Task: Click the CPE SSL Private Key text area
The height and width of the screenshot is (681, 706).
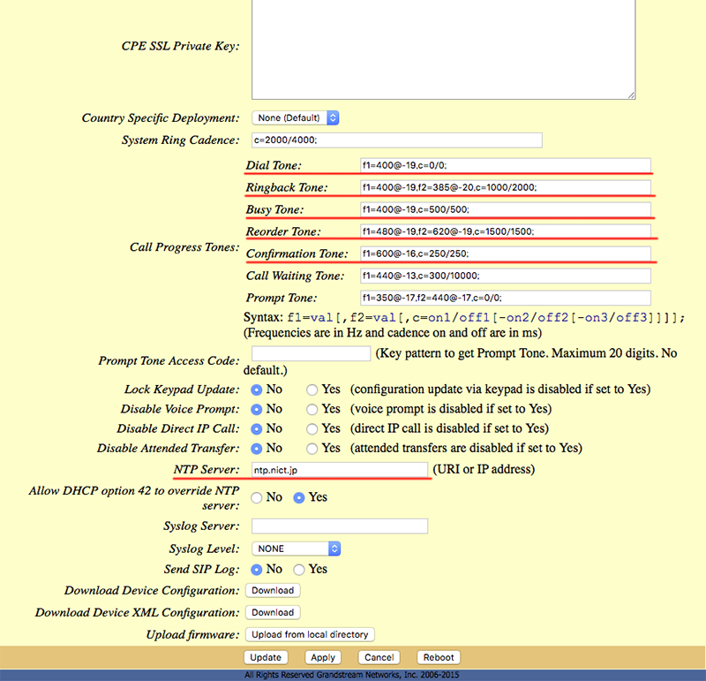Action: click(444, 49)
